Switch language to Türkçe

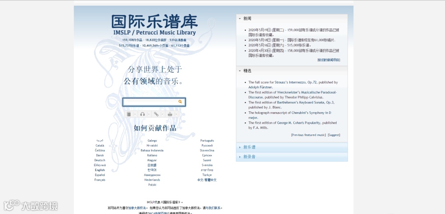207,175
